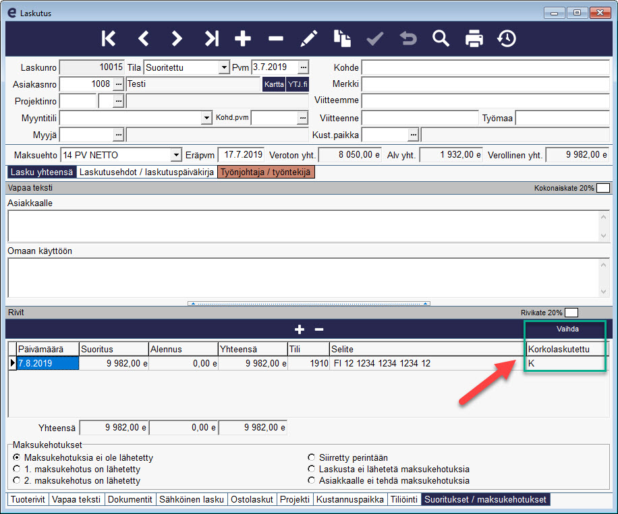Open Pvm date picker ellipsis button
618x514 pixels.
pos(303,67)
